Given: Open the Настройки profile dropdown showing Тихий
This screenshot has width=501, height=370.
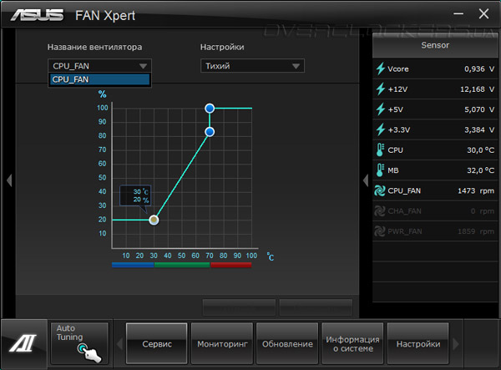Looking at the screenshot, I should coord(252,66).
